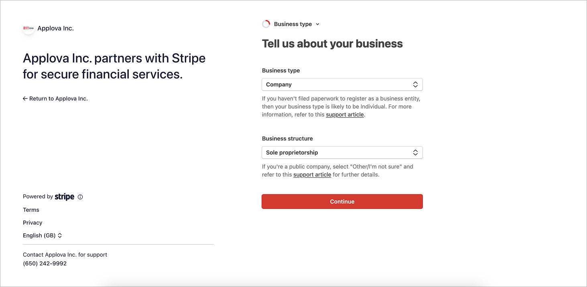This screenshot has width=587, height=287.
Task: Open support article link under Business type
Action: 345,114
